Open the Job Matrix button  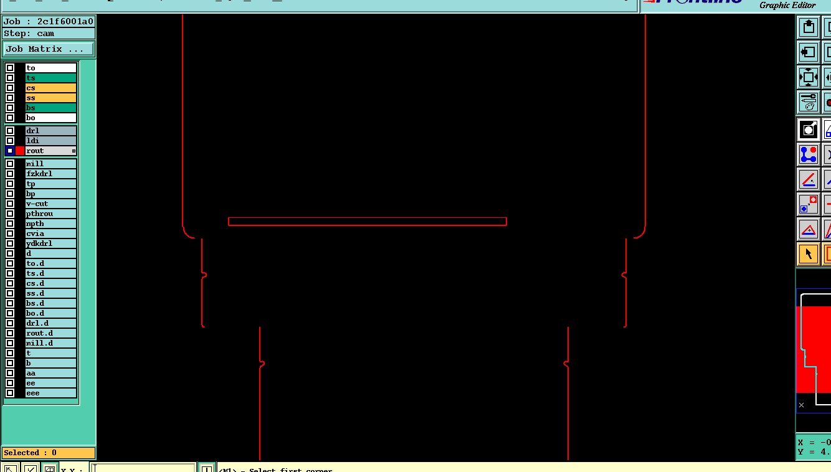click(x=49, y=49)
